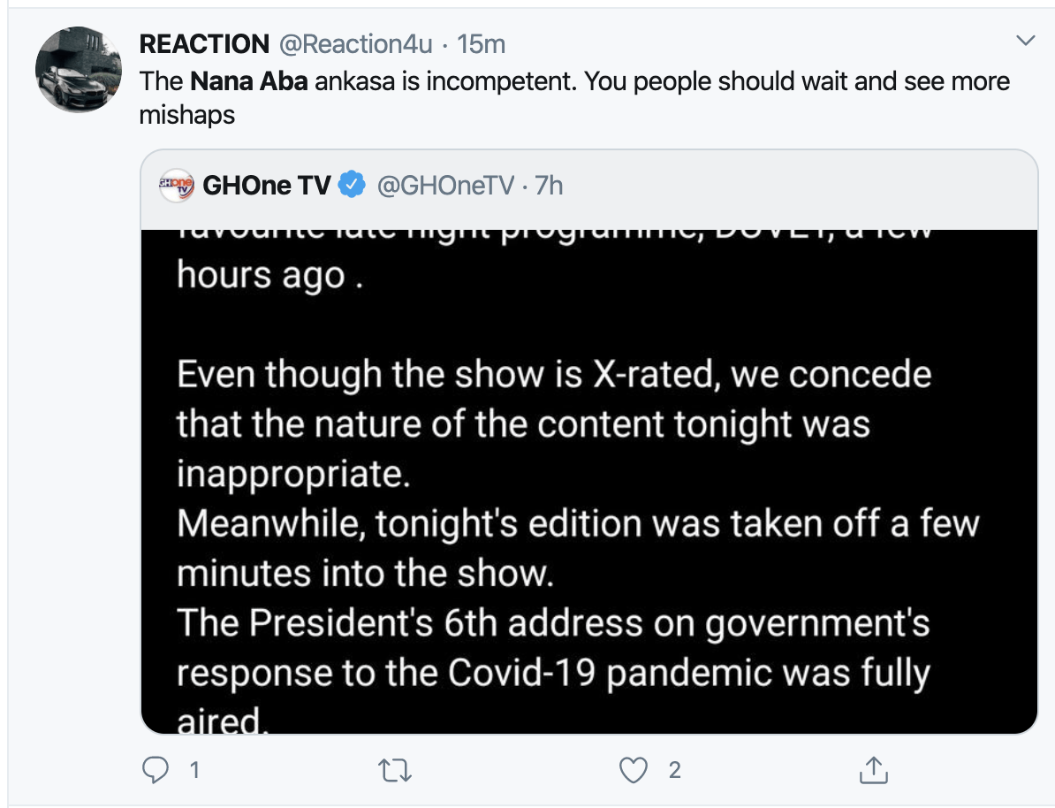Open the GHOne TV account name
The image size is (1055, 808).
click(x=267, y=185)
